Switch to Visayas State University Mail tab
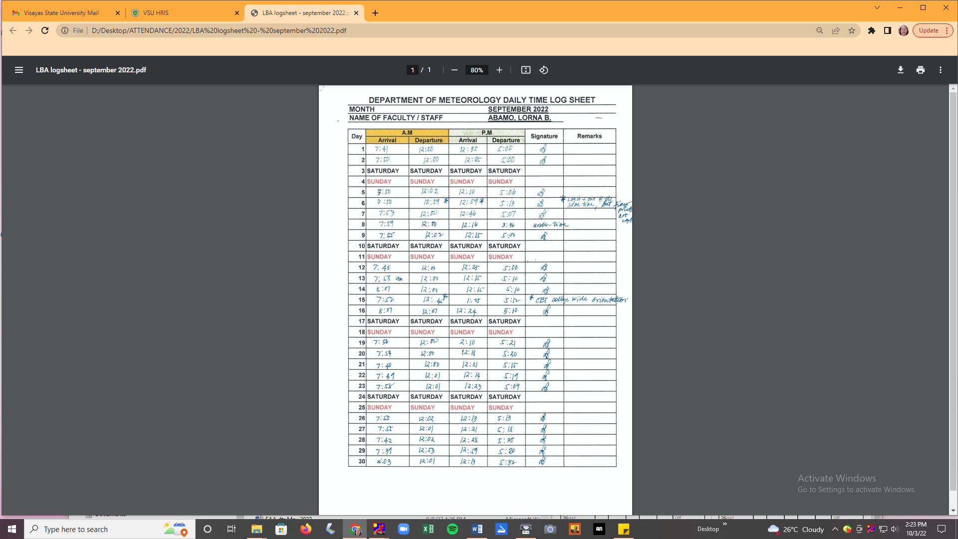This screenshot has height=539, width=958. pos(61,13)
